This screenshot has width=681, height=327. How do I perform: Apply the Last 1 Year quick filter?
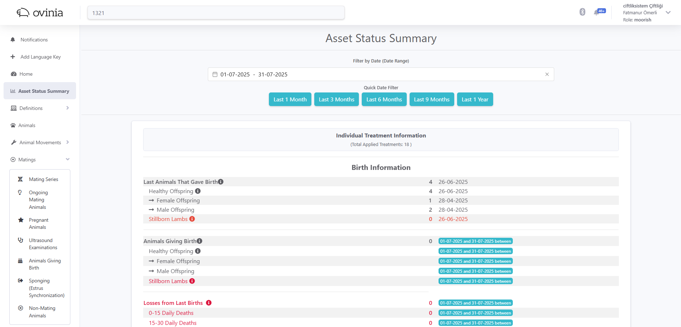click(475, 99)
